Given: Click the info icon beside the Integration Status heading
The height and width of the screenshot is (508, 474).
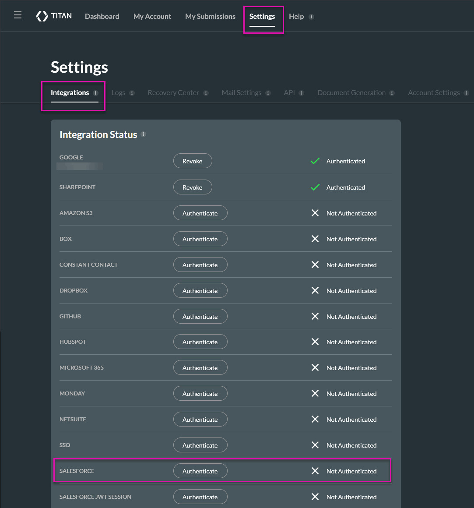Looking at the screenshot, I should [143, 134].
